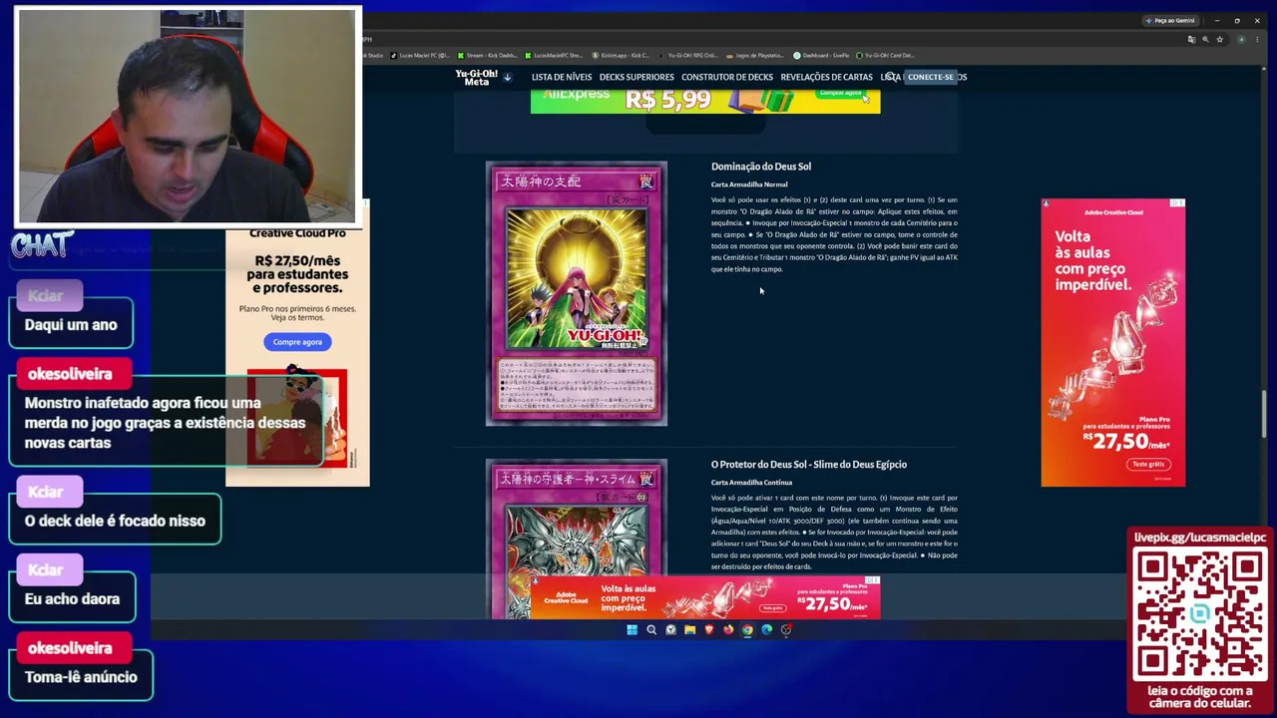The image size is (1277, 718).
Task: Open the Decks Superiores menu
Action: pyautogui.click(x=637, y=77)
